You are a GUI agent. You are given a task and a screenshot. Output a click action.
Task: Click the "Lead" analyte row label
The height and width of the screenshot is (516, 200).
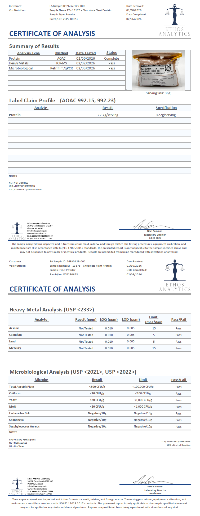coord(12,342)
